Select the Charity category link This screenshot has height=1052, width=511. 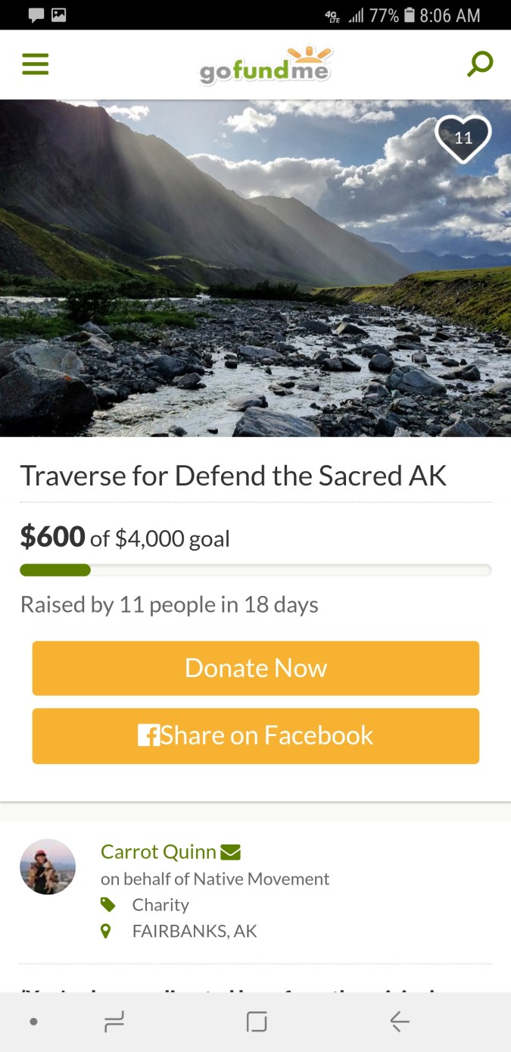tap(160, 904)
